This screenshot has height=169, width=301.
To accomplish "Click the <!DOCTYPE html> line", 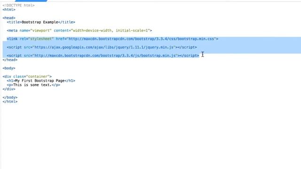I will (x=19, y=5).
